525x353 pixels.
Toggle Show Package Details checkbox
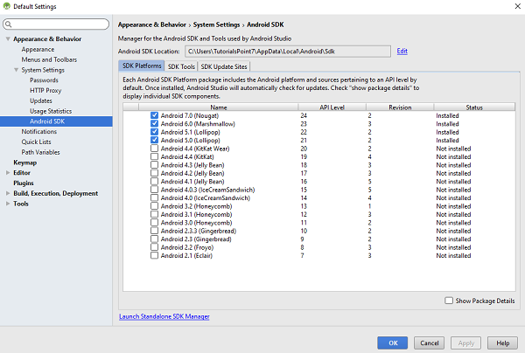[449, 300]
